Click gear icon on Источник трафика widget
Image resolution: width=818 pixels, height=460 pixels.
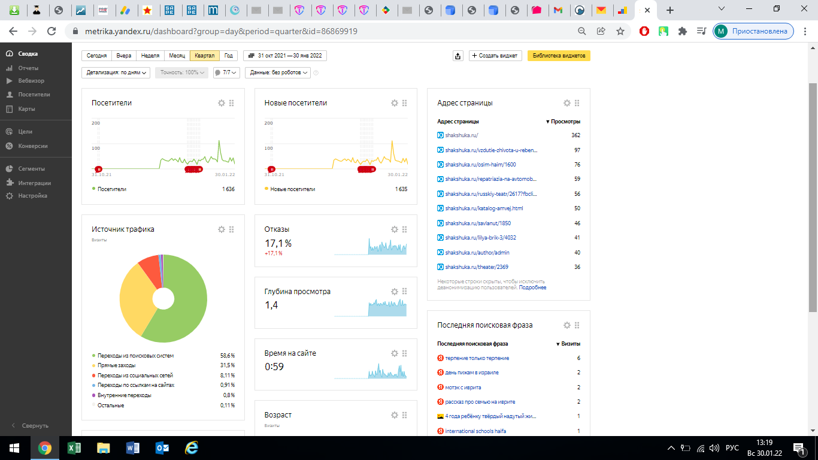tap(222, 229)
